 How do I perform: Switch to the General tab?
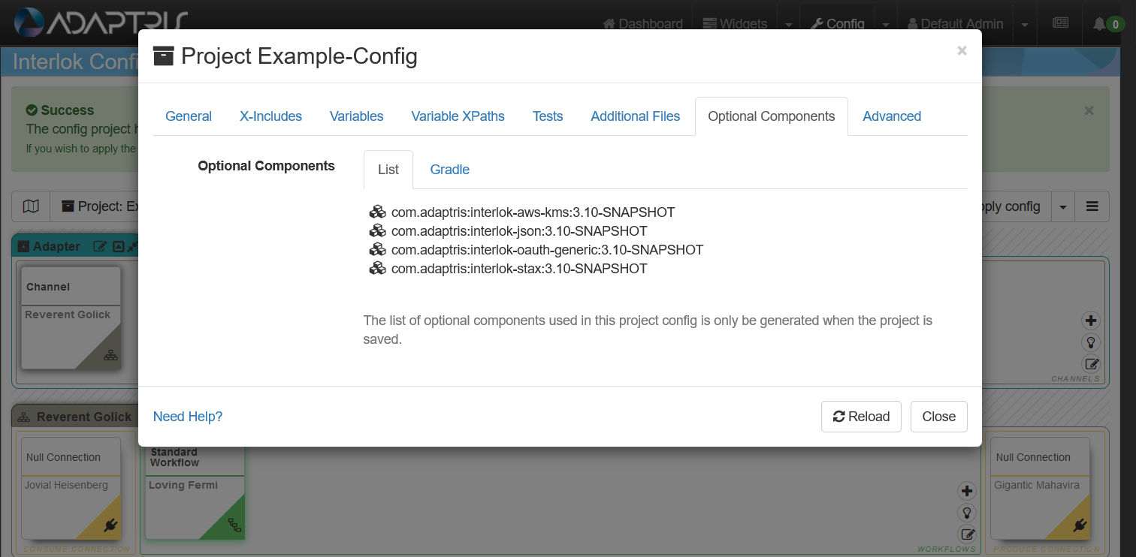[189, 116]
